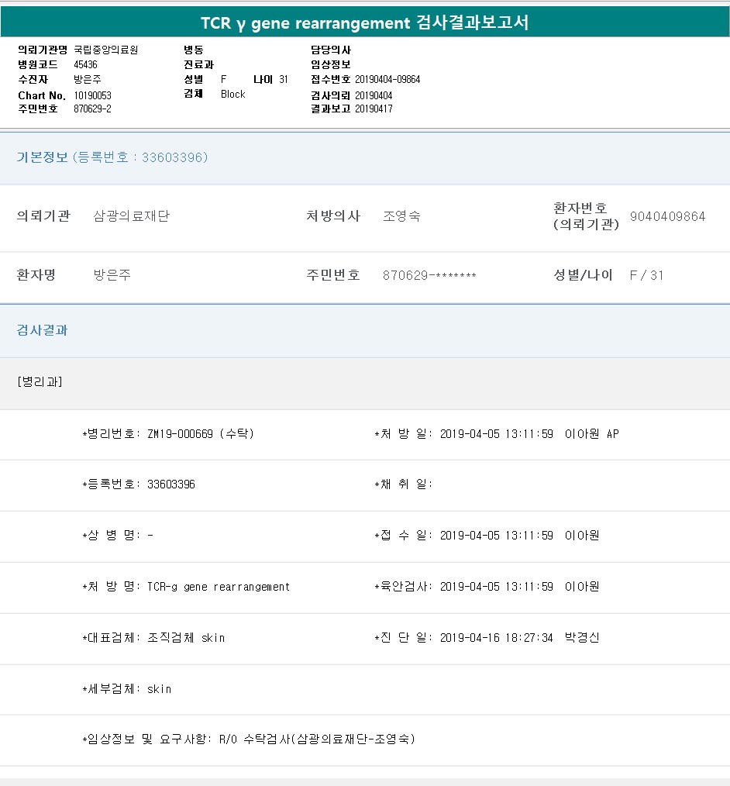
Task: Select the 검사결과 section header
Action: (43, 330)
